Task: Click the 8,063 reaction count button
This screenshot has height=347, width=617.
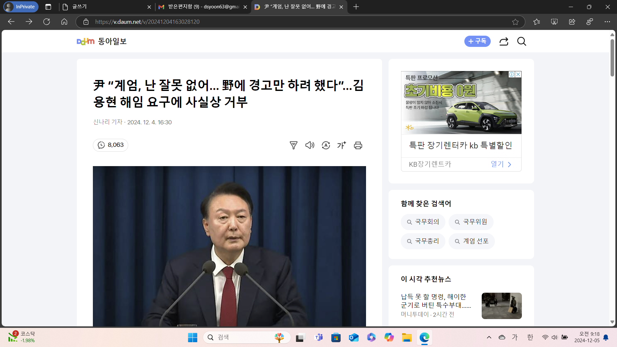Action: click(111, 145)
